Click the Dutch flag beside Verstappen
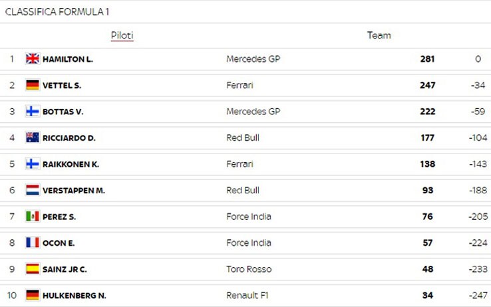 click(33, 190)
